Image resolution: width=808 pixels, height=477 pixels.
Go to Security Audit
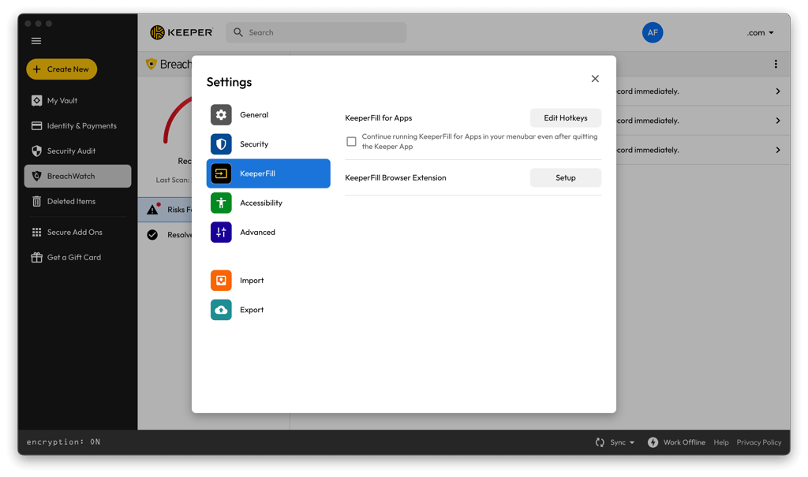pos(77,151)
